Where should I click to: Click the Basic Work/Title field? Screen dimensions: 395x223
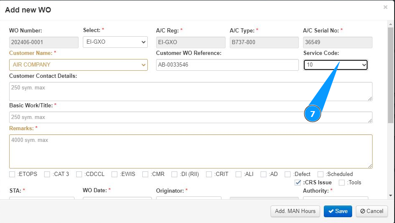click(191, 117)
